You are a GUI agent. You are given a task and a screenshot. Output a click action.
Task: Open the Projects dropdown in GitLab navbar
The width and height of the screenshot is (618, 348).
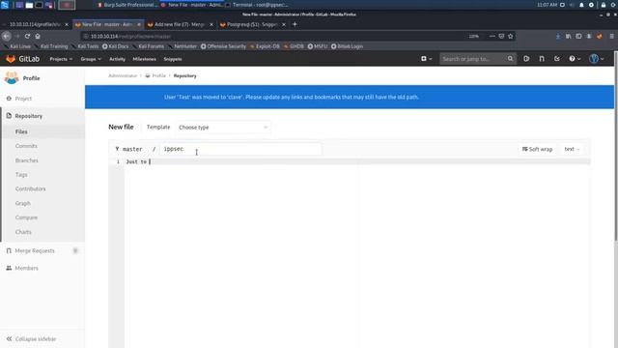pyautogui.click(x=61, y=59)
